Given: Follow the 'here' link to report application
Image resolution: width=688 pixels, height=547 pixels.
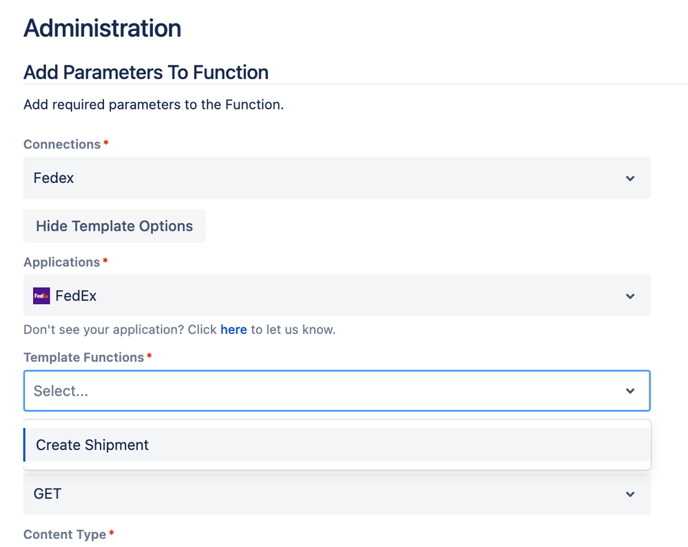Looking at the screenshot, I should [x=233, y=330].
